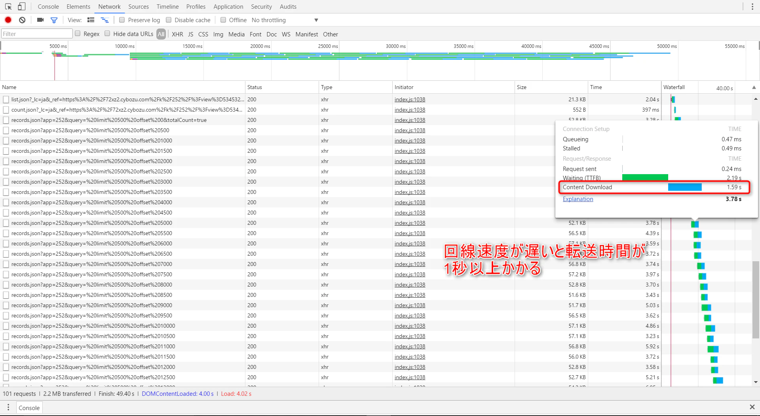760x416 pixels.
Task: Toggle the filter funnel icon
Action: pos(54,20)
